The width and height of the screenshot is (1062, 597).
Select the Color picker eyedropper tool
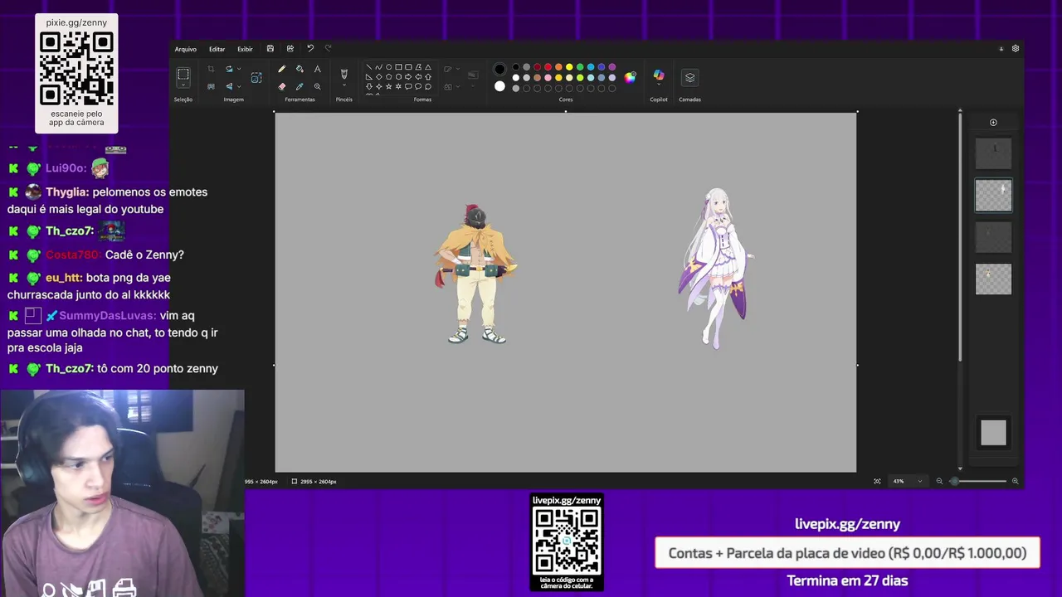pos(300,86)
